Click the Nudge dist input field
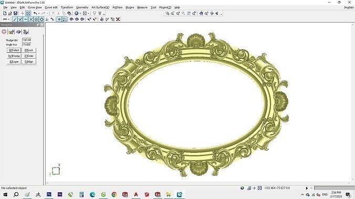Image resolution: width=355 pixels, height=199 pixels. pos(27,40)
